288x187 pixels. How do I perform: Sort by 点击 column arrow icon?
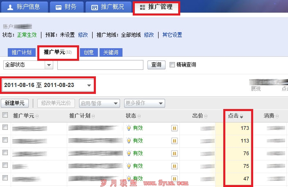coord(242,116)
